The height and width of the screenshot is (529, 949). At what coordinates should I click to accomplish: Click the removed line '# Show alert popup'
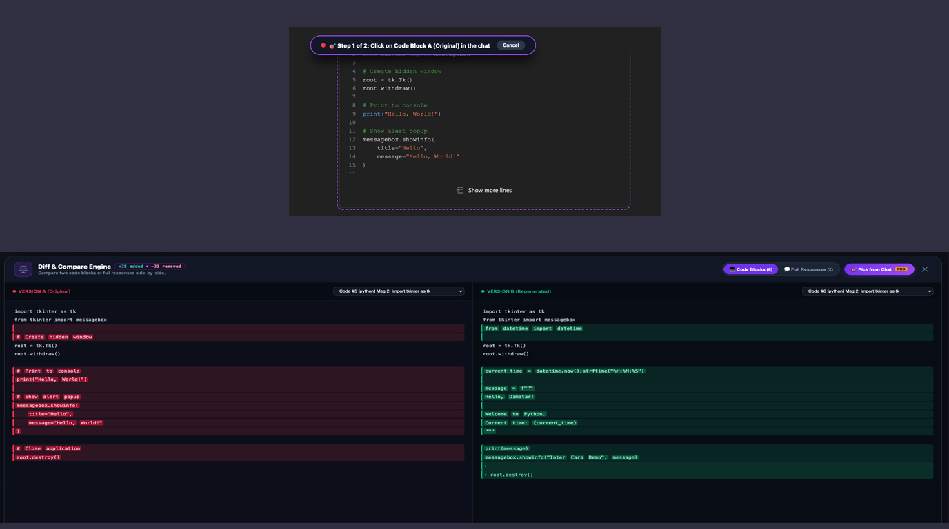pos(239,397)
